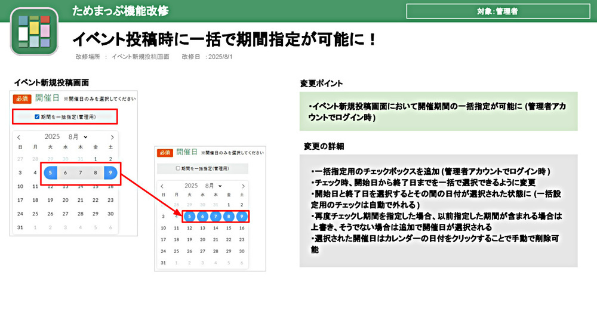This screenshot has height=336, width=597.
Task: Click date 12 in smaller right calendar
Action: [190, 228]
